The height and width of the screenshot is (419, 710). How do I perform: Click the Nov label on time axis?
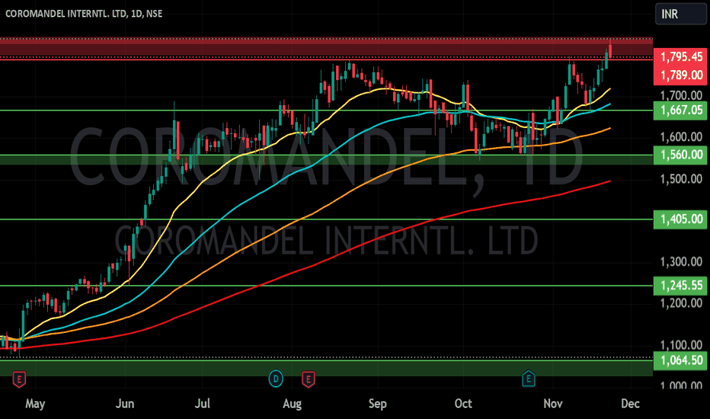tap(553, 404)
